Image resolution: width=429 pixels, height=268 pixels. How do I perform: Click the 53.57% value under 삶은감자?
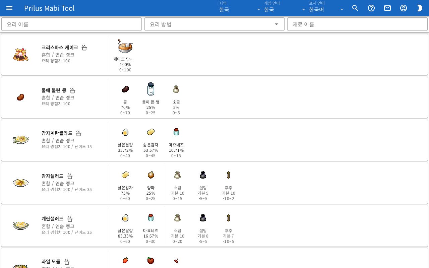151,150
